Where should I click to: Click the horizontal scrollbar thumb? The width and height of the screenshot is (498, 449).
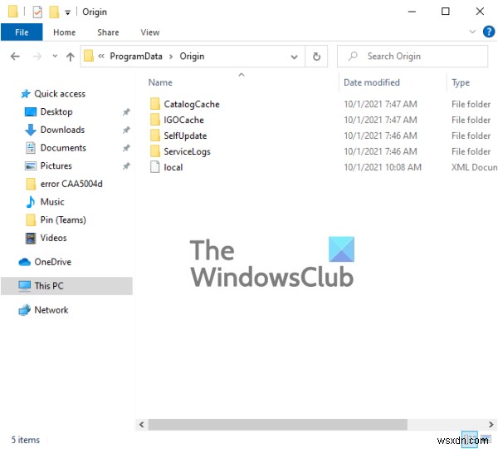pyautogui.click(x=277, y=425)
